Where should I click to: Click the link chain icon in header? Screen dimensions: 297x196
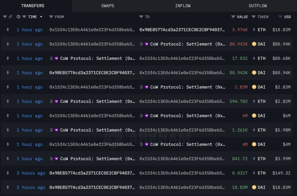[11, 17]
